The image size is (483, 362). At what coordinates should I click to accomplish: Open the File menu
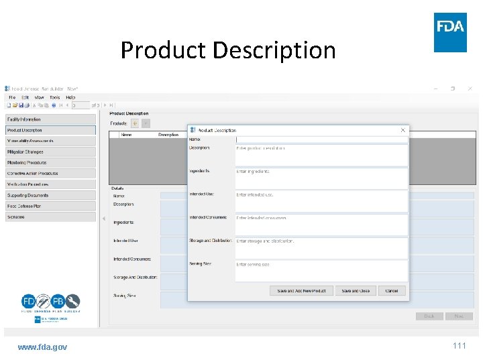(x=12, y=97)
